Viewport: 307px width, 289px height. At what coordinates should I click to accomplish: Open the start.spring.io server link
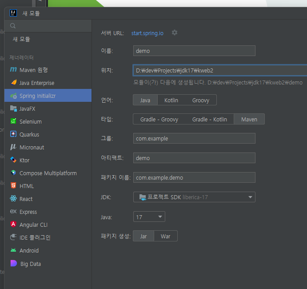(x=147, y=33)
